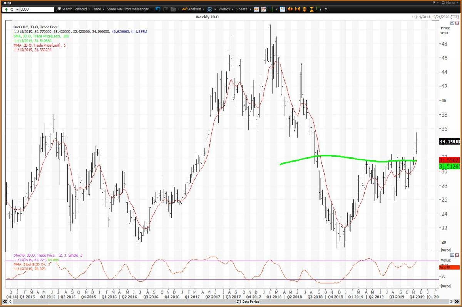The width and height of the screenshot is (462, 307).
Task: Open the Related menu
Action: click(82, 9)
